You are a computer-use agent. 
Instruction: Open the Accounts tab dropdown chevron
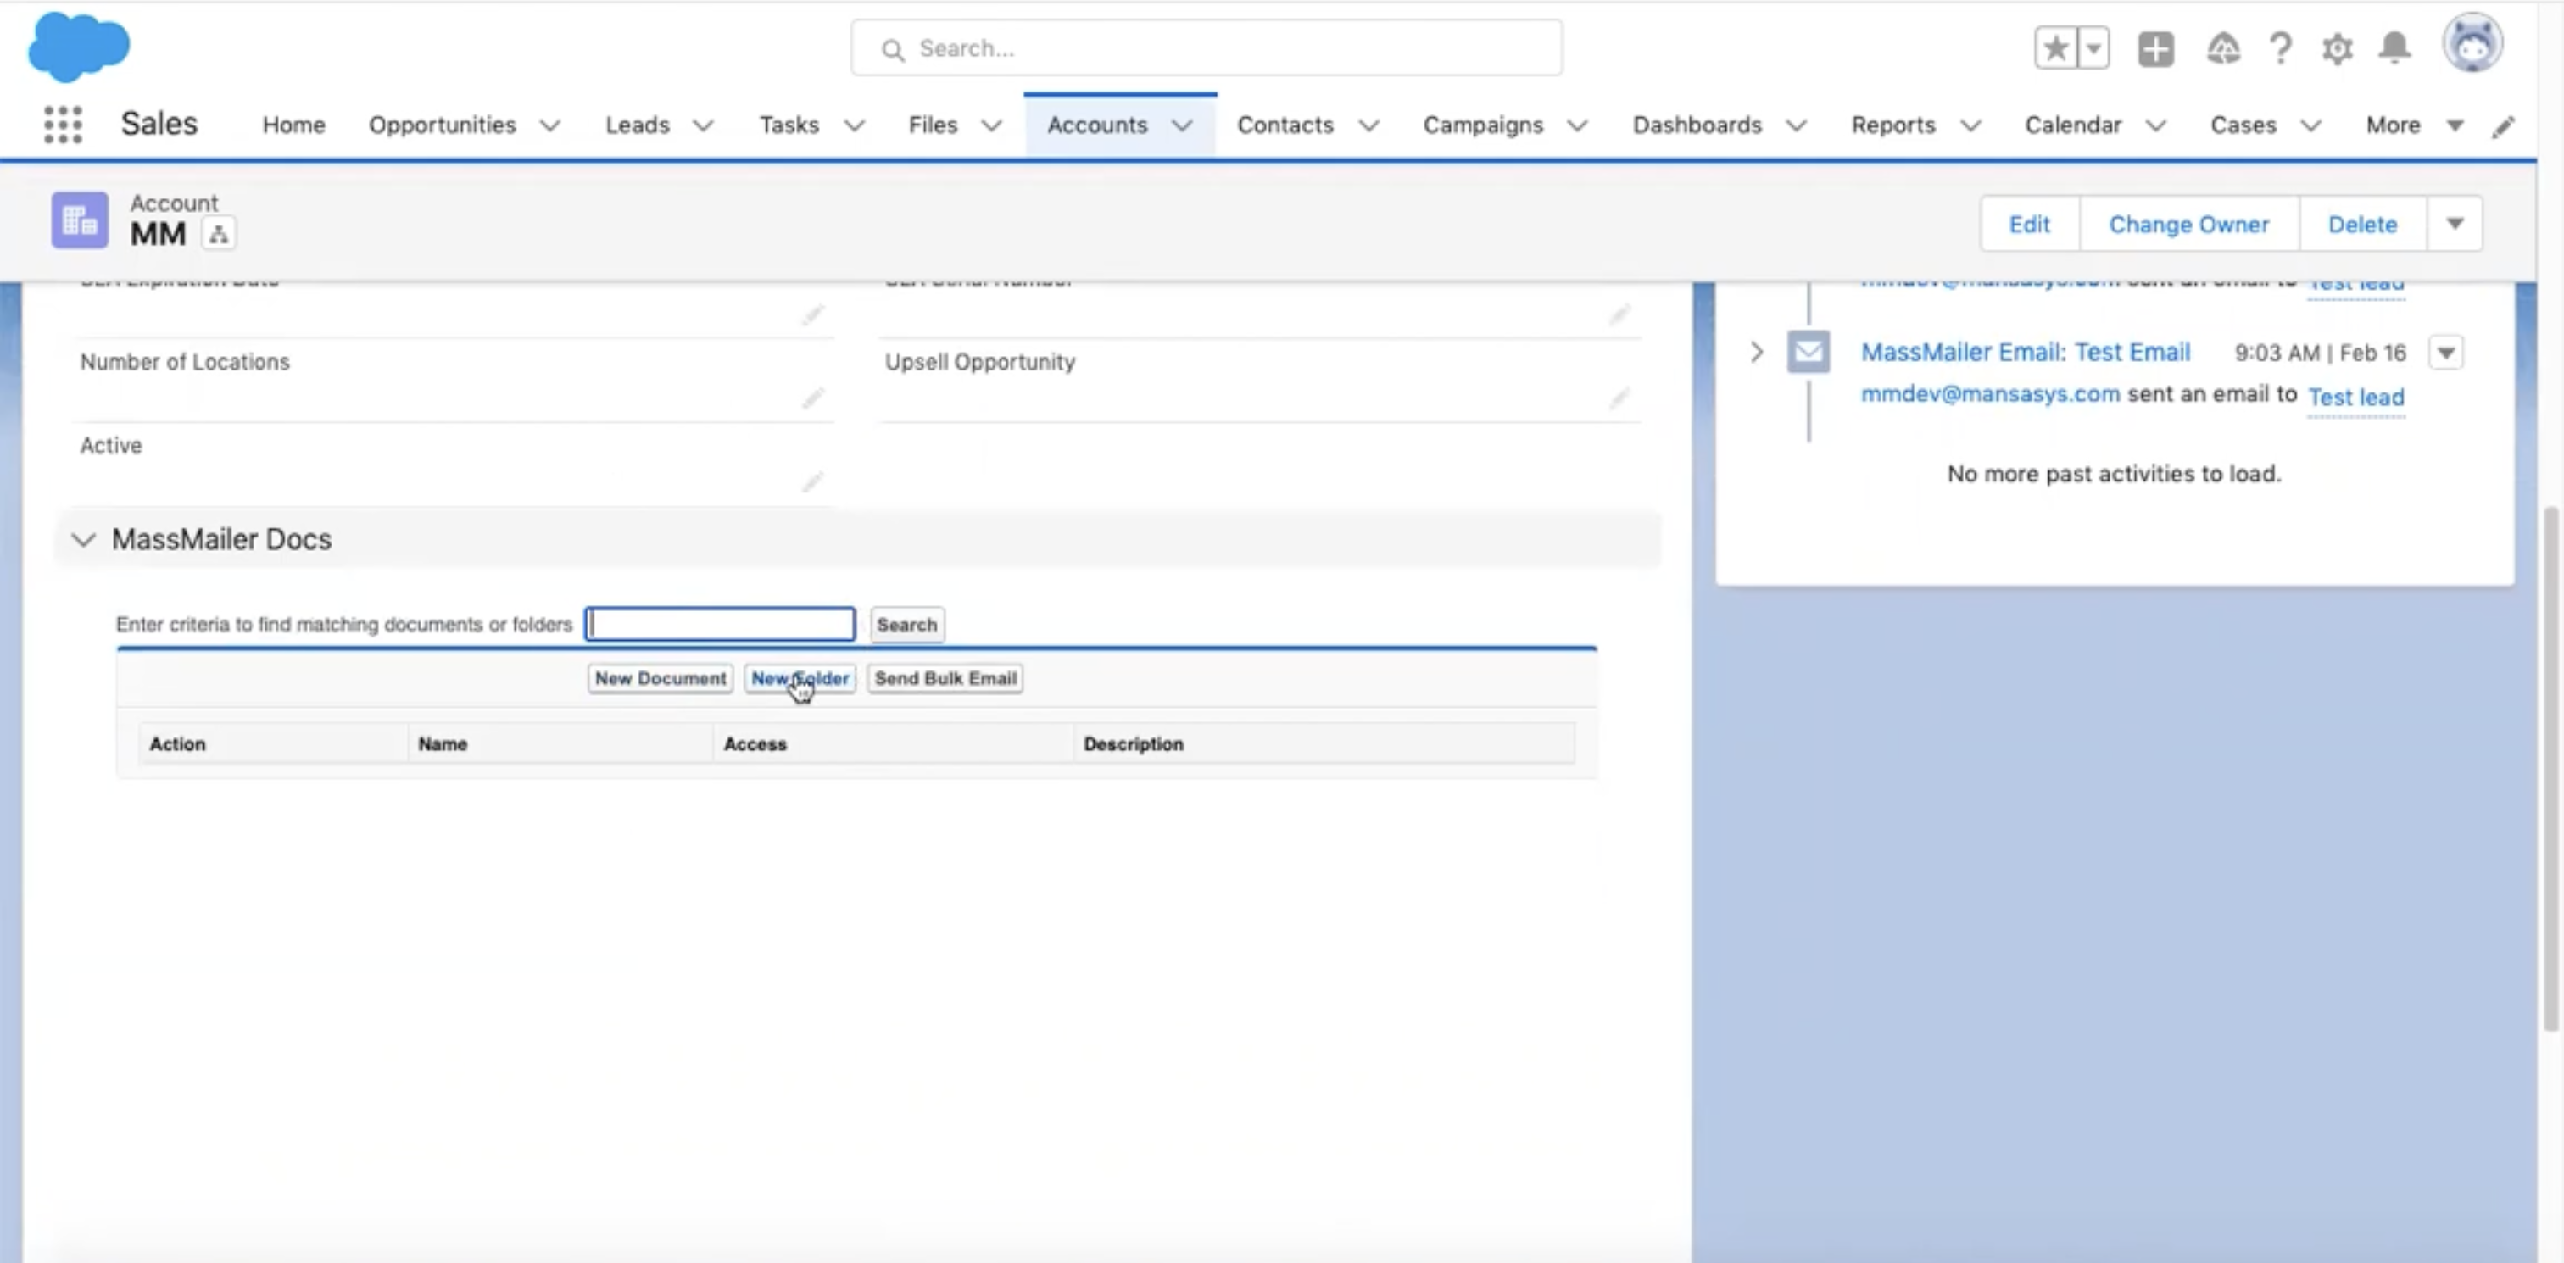(x=1183, y=125)
